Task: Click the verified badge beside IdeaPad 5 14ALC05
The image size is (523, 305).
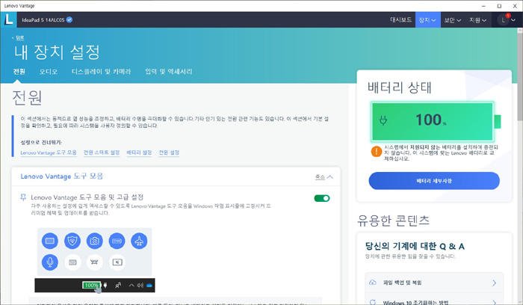Action: [x=69, y=19]
